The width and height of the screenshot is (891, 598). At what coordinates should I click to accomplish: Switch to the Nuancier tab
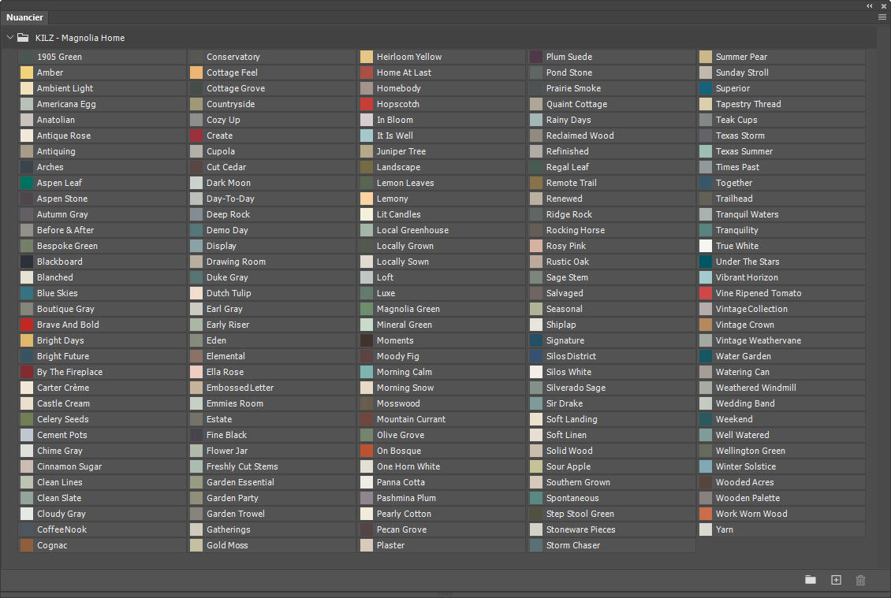[24, 17]
